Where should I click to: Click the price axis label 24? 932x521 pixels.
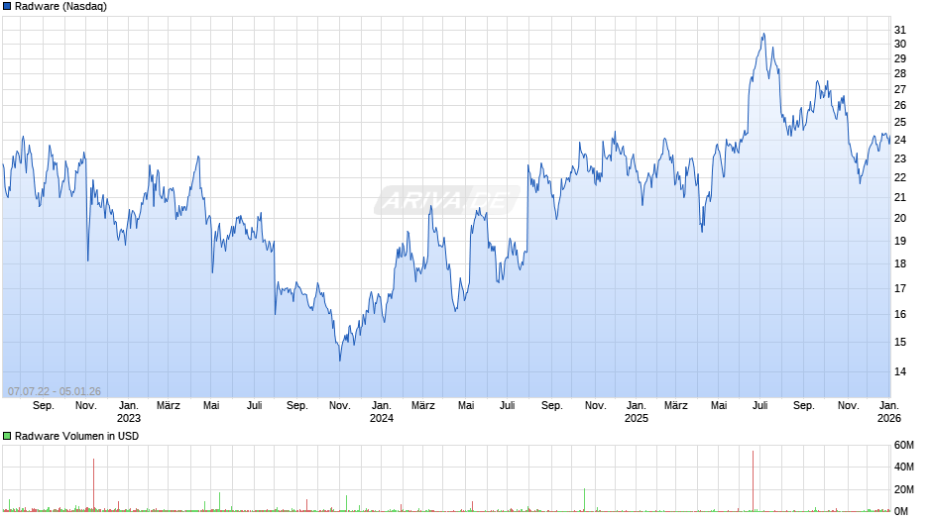click(900, 141)
